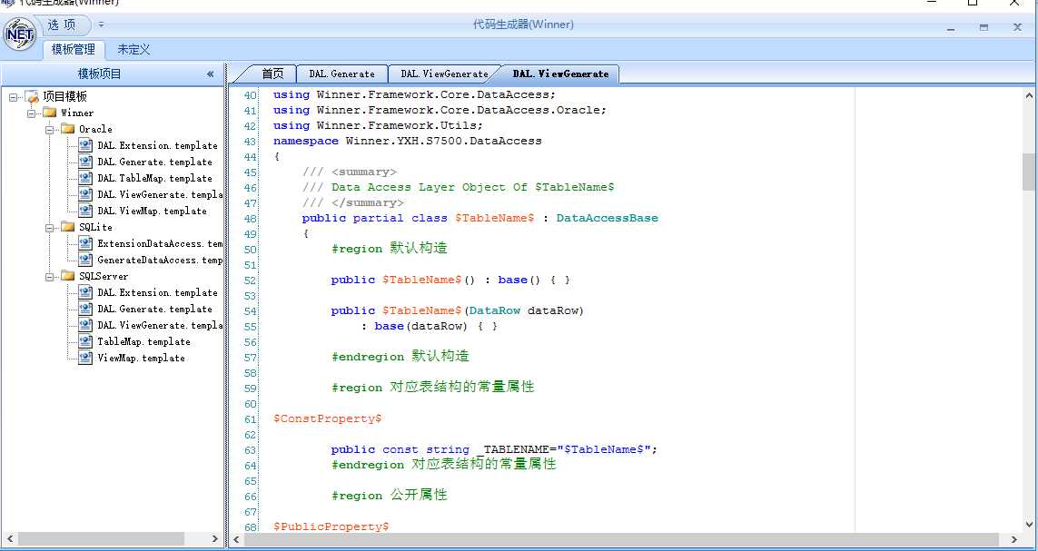This screenshot has height=551, width=1038.
Task: Click the namespace keyword on line 43
Action: click(x=306, y=141)
